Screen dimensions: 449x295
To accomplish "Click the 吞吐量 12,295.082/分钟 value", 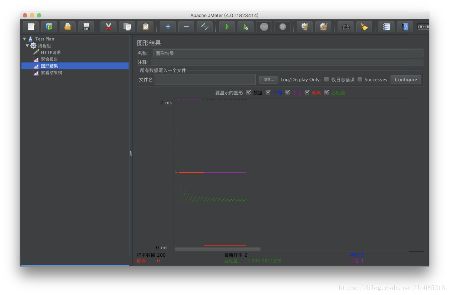I will coord(263,261).
